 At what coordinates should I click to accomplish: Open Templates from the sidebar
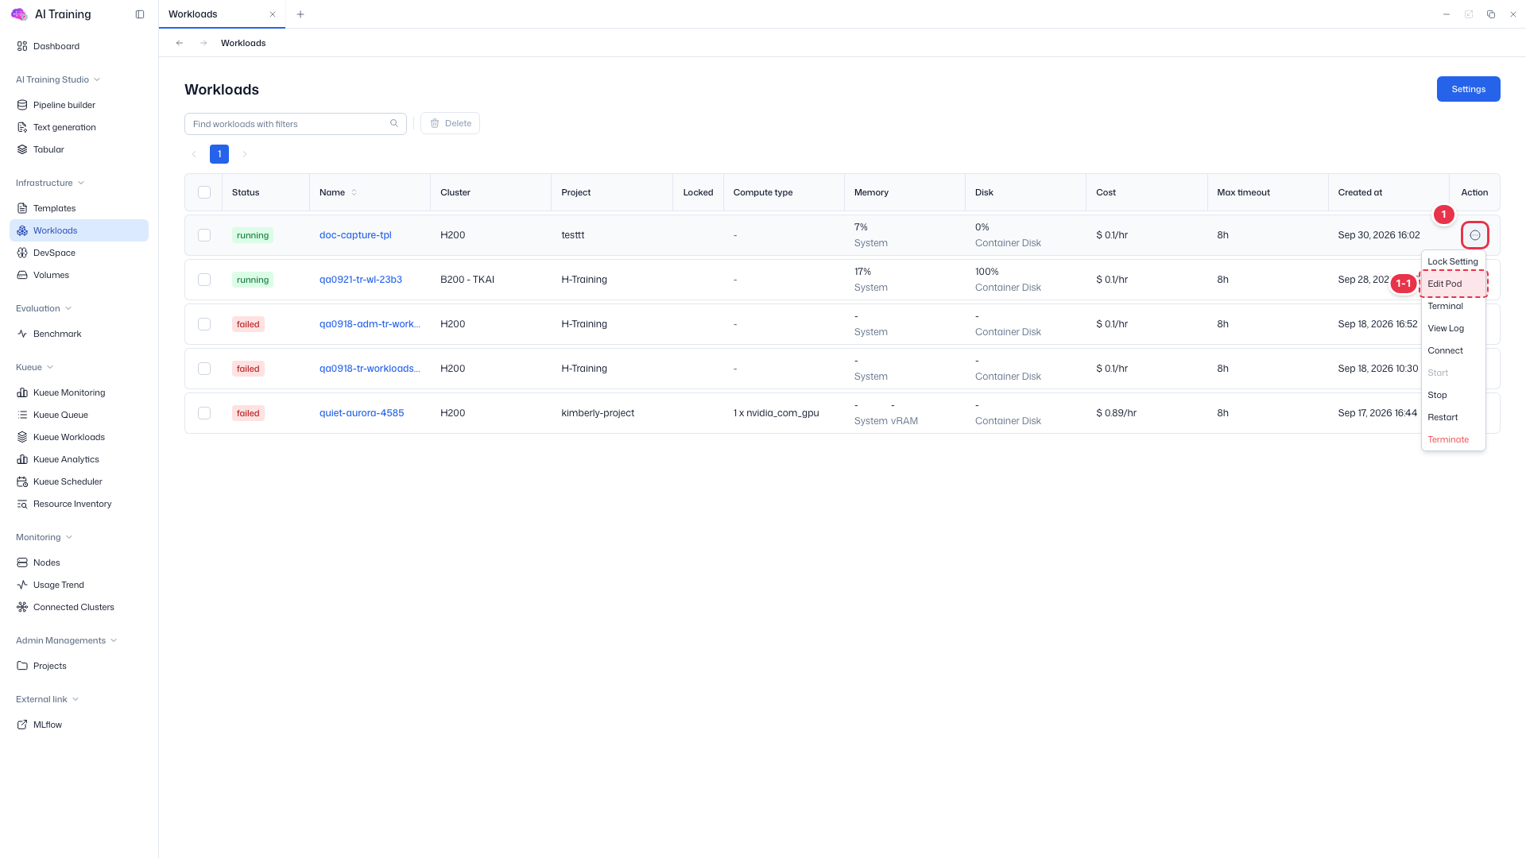pyautogui.click(x=54, y=208)
